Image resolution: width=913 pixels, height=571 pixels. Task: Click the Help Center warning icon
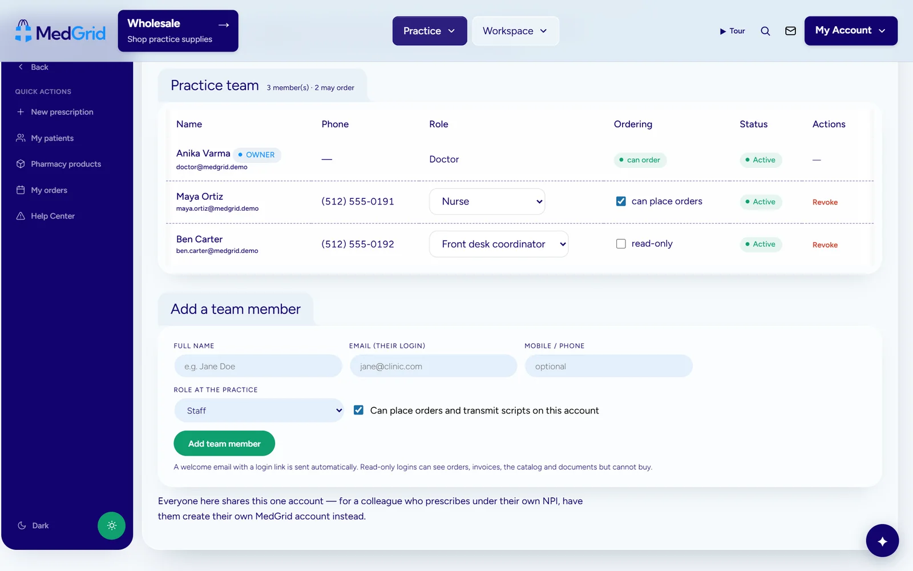[x=21, y=216]
